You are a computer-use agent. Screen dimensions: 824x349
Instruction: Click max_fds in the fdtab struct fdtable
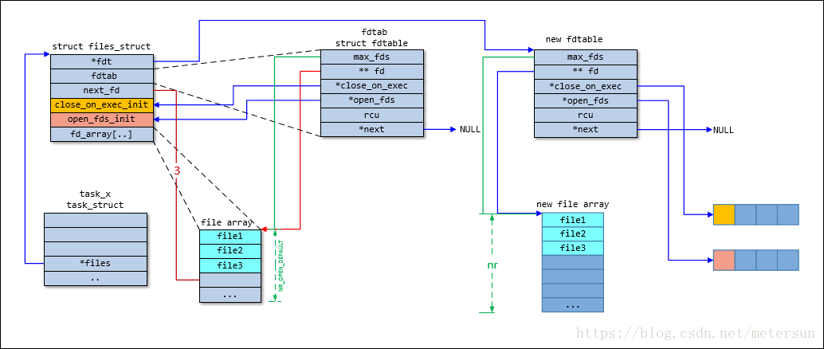point(372,57)
